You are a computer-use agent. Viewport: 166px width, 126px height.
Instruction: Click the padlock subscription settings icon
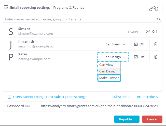pyautogui.click(x=9, y=97)
